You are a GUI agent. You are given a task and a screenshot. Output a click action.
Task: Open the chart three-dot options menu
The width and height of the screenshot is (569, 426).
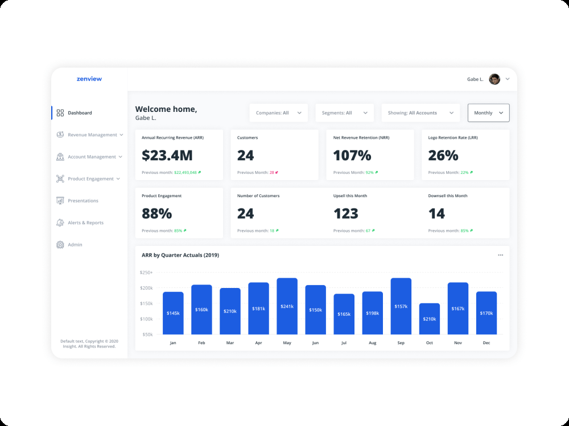tap(500, 256)
